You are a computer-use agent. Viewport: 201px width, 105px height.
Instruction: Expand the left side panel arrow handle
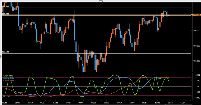click(1, 56)
